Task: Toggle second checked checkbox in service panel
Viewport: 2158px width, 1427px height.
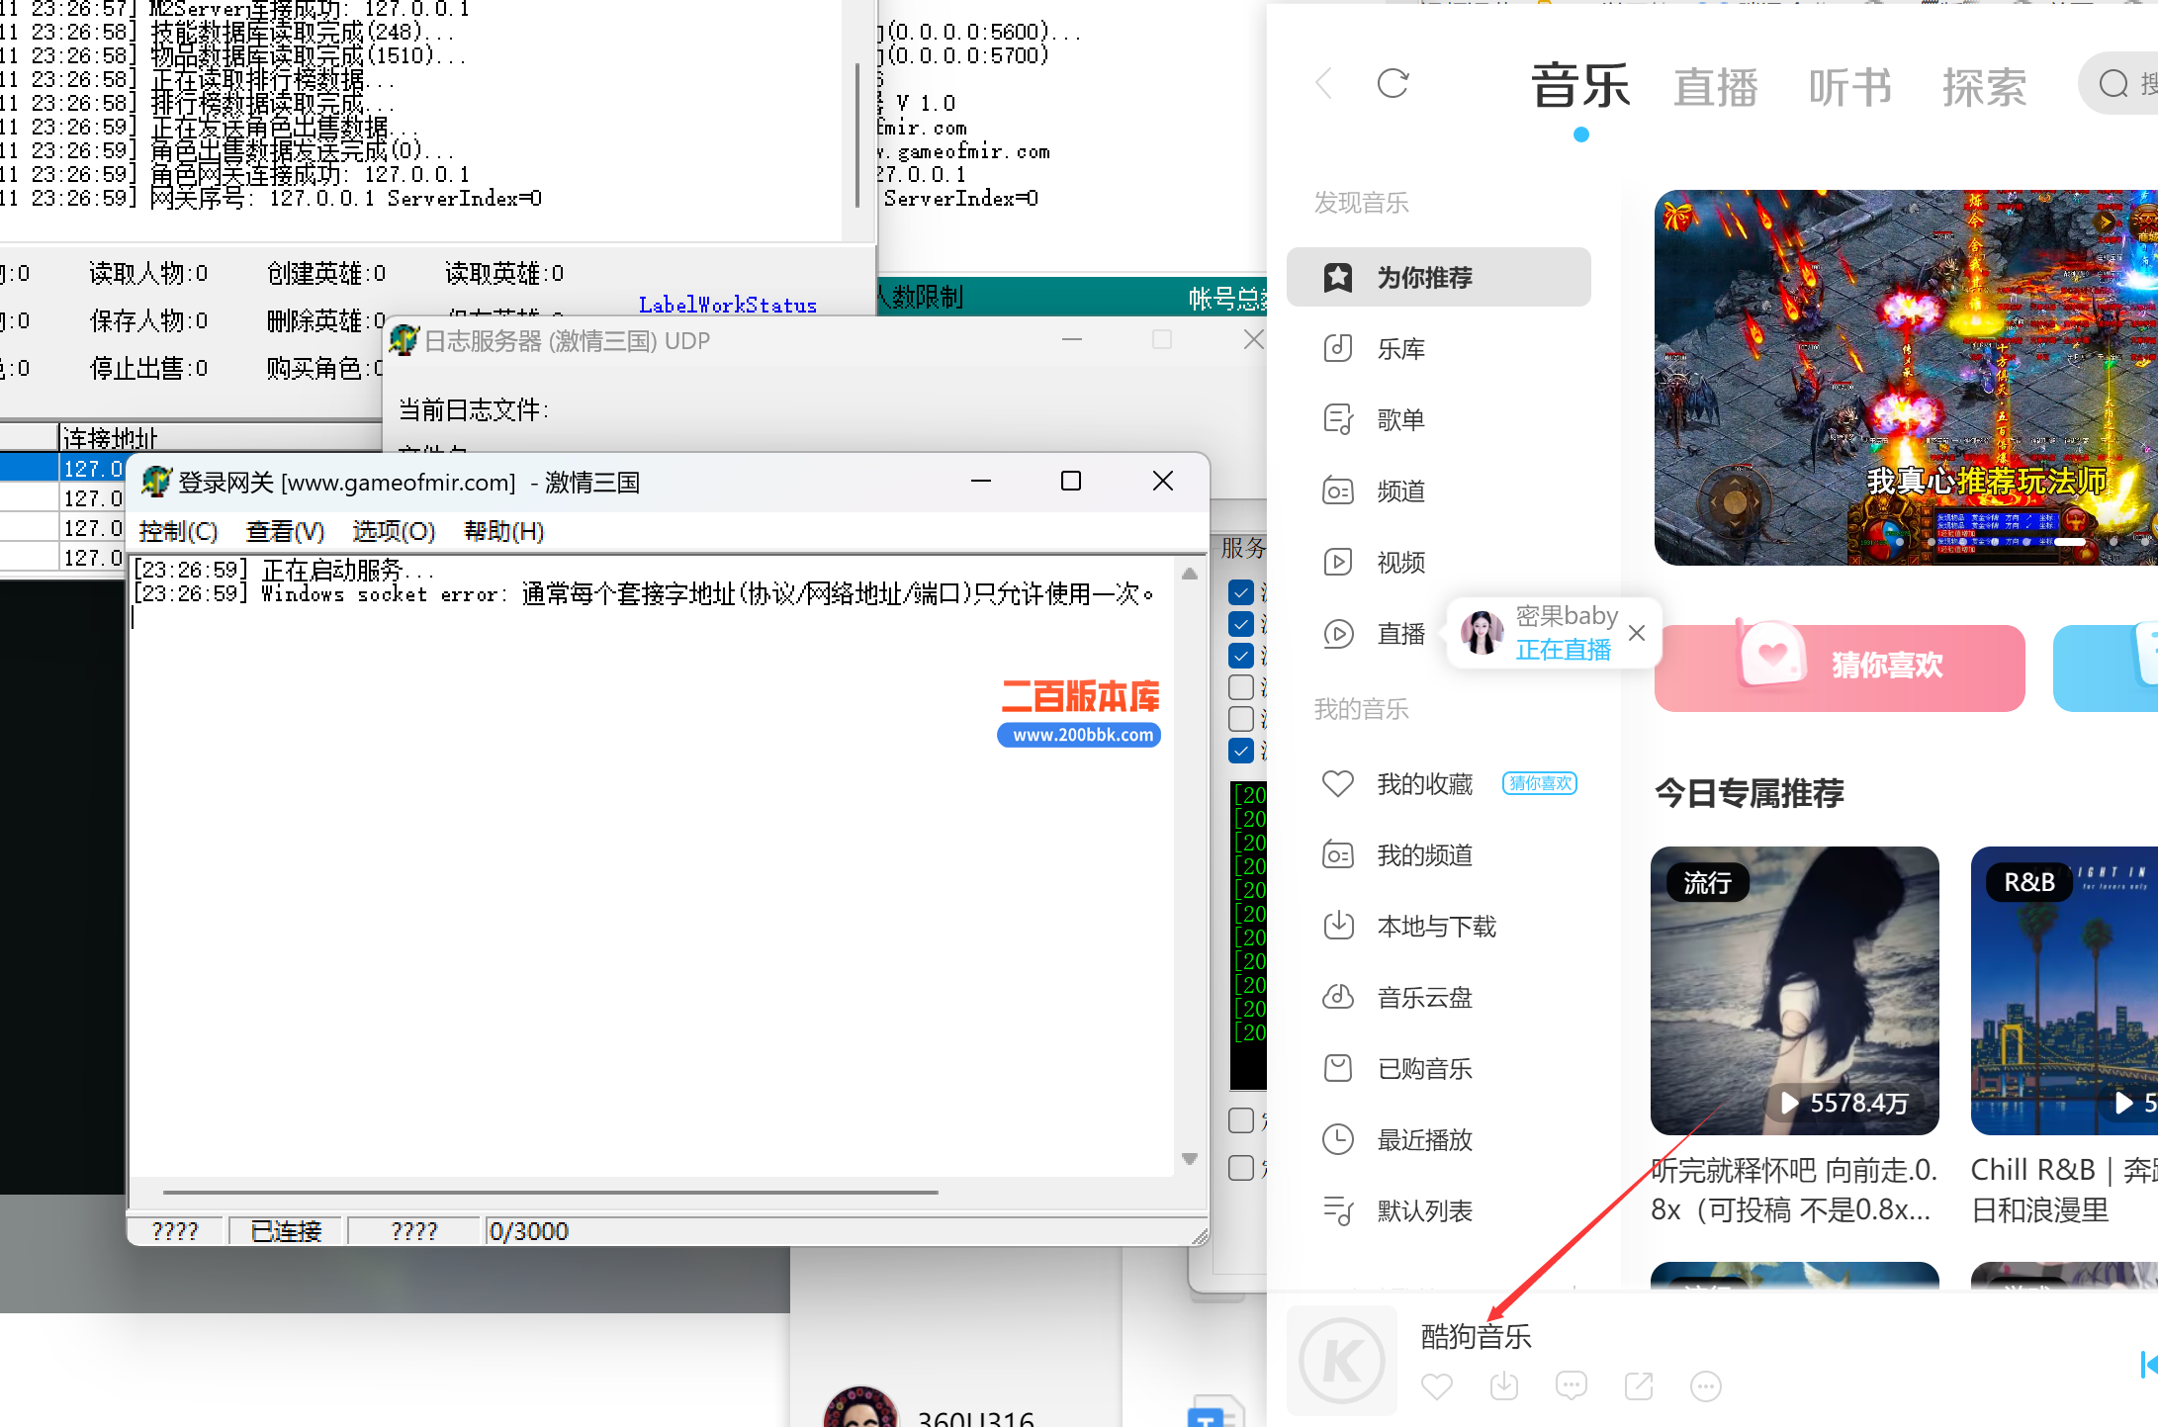Action: (x=1241, y=624)
